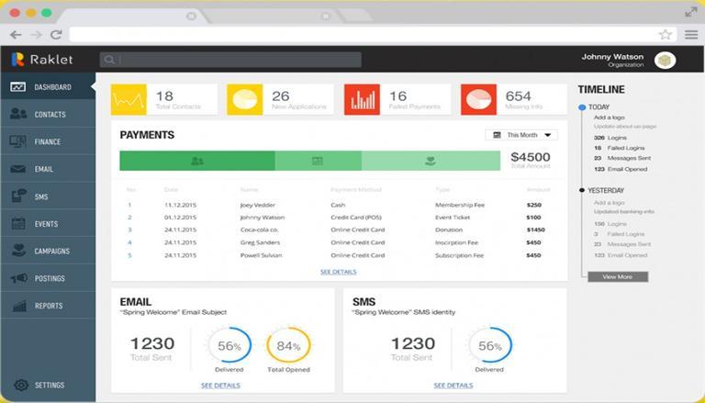This screenshot has width=705, height=403.
Task: Open the Contacts section icon
Action: point(18,114)
